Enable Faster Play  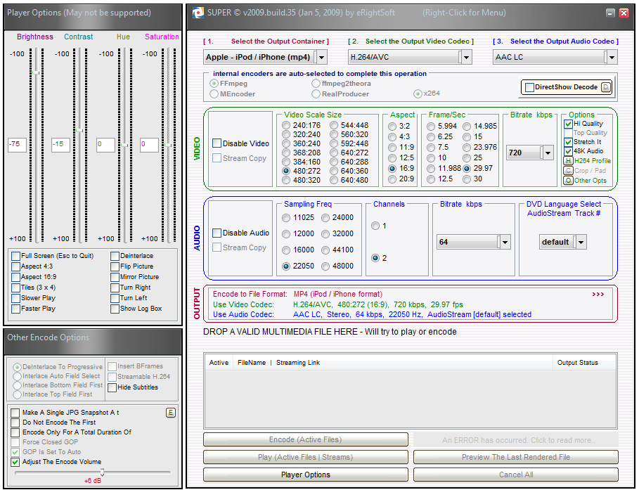(15, 309)
